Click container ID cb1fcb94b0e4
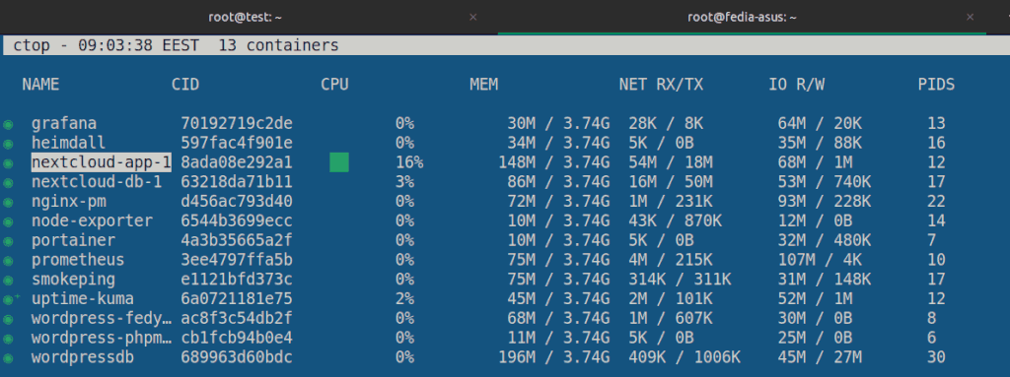Image resolution: width=1010 pixels, height=377 pixels. 237,338
